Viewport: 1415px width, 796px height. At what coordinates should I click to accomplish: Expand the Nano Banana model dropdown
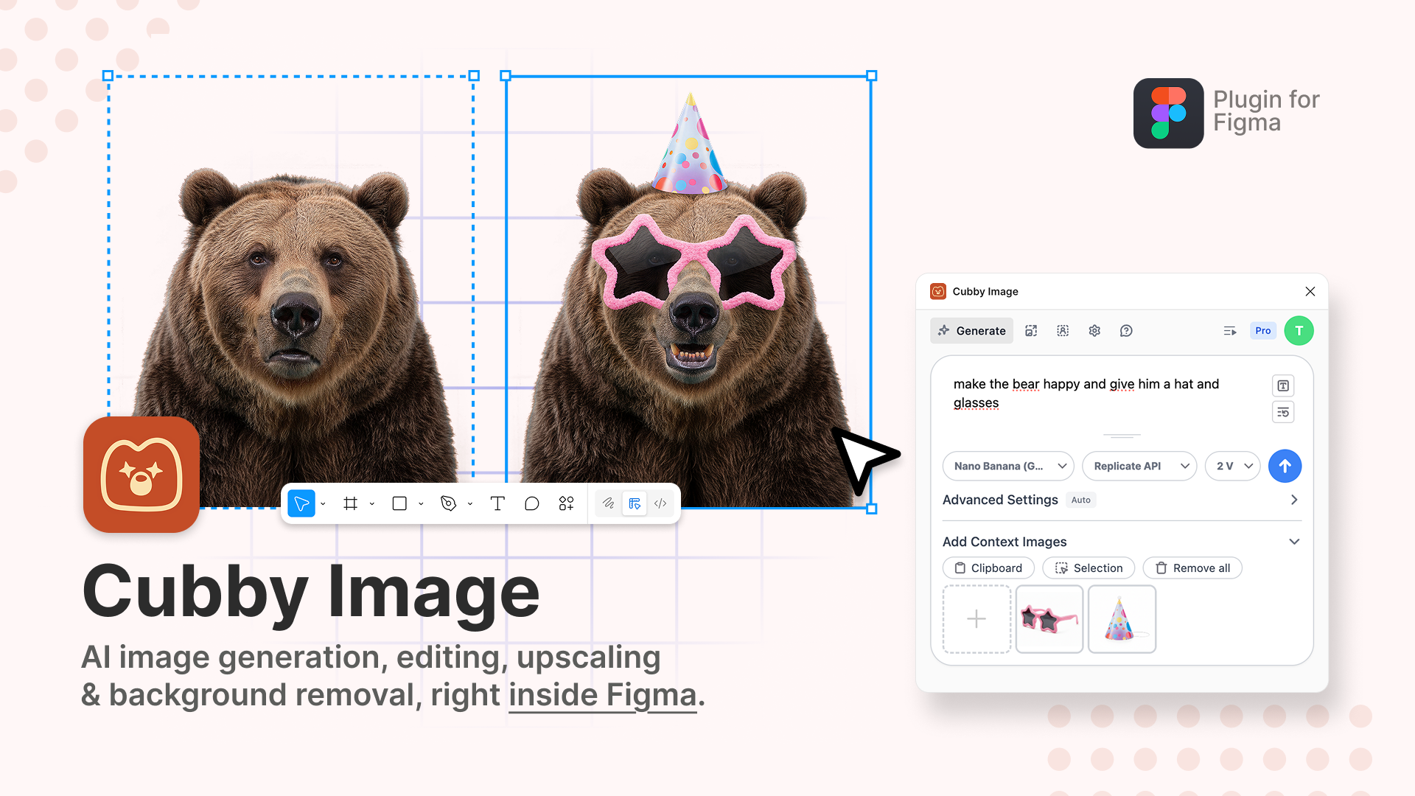pos(1007,466)
